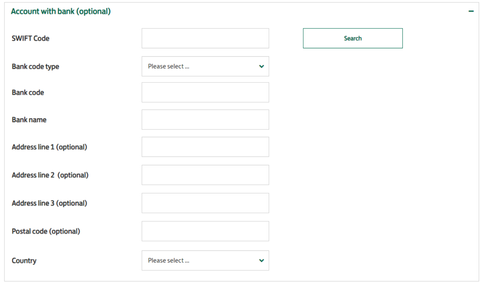Click the Address line 2 (optional) label
This screenshot has width=485, height=286.
pos(50,175)
